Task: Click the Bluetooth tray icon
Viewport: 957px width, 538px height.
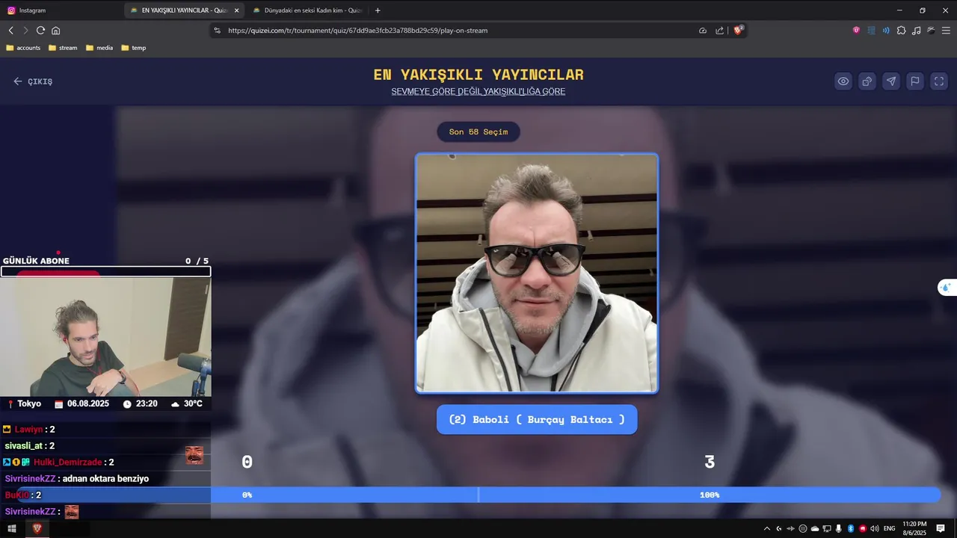Action: 851,528
